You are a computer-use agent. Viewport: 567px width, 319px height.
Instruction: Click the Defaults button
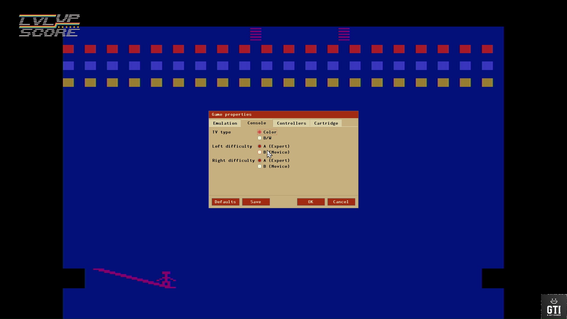225,202
